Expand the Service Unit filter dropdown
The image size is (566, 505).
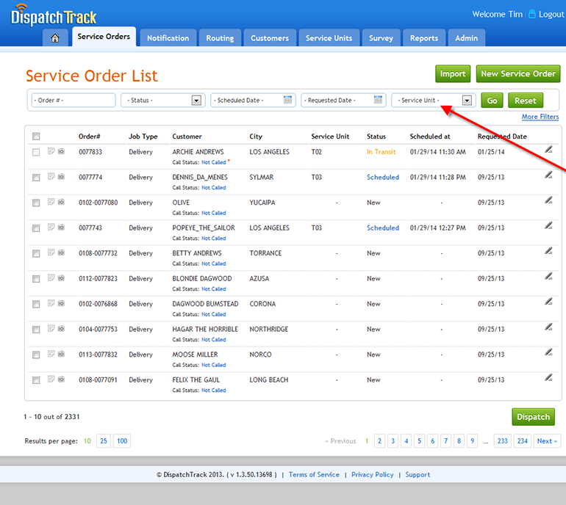467,101
